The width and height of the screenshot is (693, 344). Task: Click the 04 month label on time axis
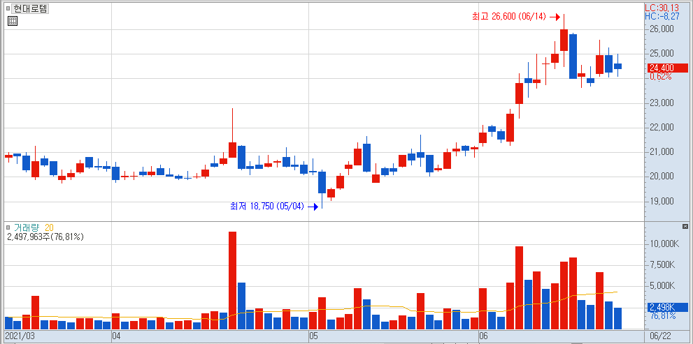click(x=117, y=336)
